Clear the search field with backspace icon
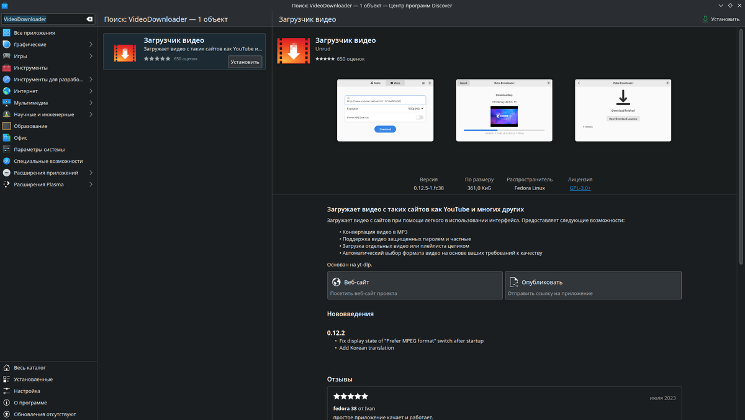 (89, 19)
